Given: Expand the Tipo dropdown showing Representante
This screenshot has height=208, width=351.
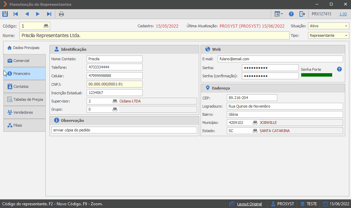Looking at the screenshot, I should [x=328, y=35].
